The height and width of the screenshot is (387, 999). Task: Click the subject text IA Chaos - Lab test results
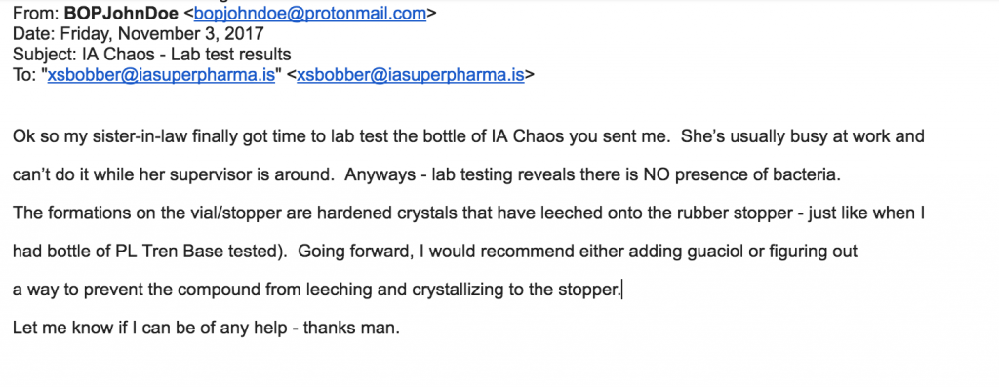click(x=186, y=55)
